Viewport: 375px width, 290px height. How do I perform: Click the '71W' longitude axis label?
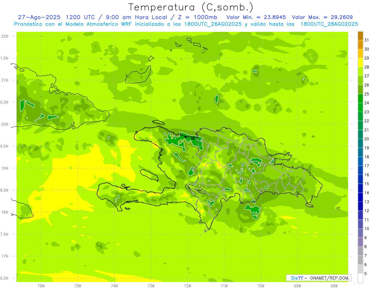point(224,286)
